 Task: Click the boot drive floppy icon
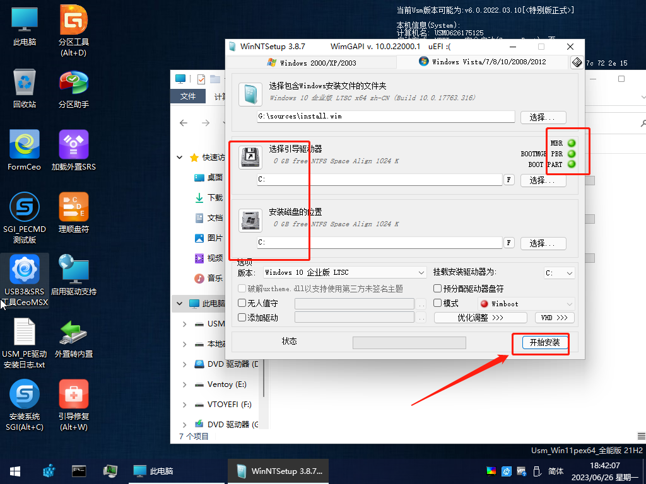250,158
